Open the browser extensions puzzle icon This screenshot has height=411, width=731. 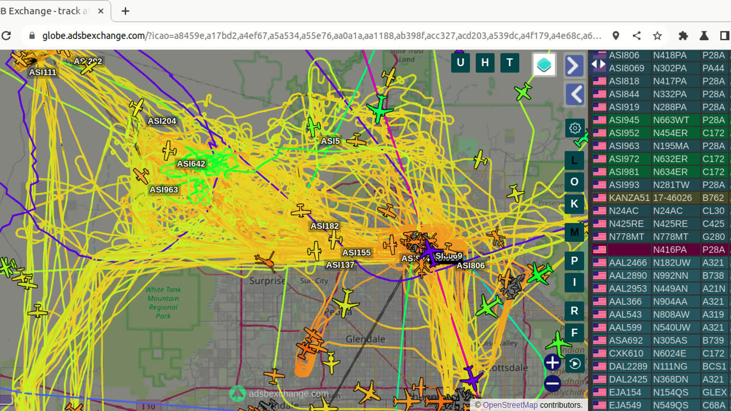tap(683, 35)
